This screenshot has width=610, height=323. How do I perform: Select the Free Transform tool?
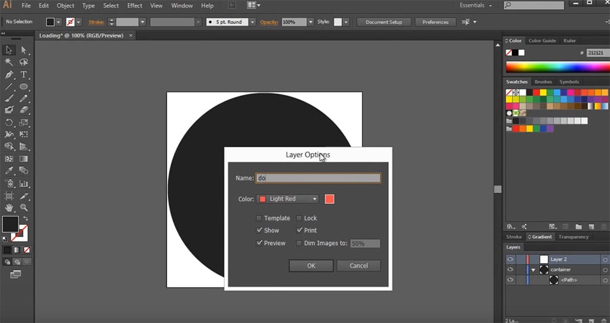point(24,134)
